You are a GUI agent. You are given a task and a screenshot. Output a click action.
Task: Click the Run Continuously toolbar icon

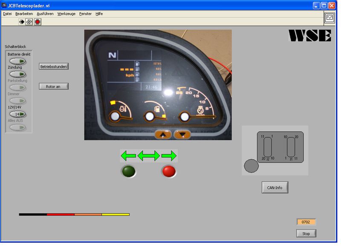pyautogui.click(x=29, y=22)
